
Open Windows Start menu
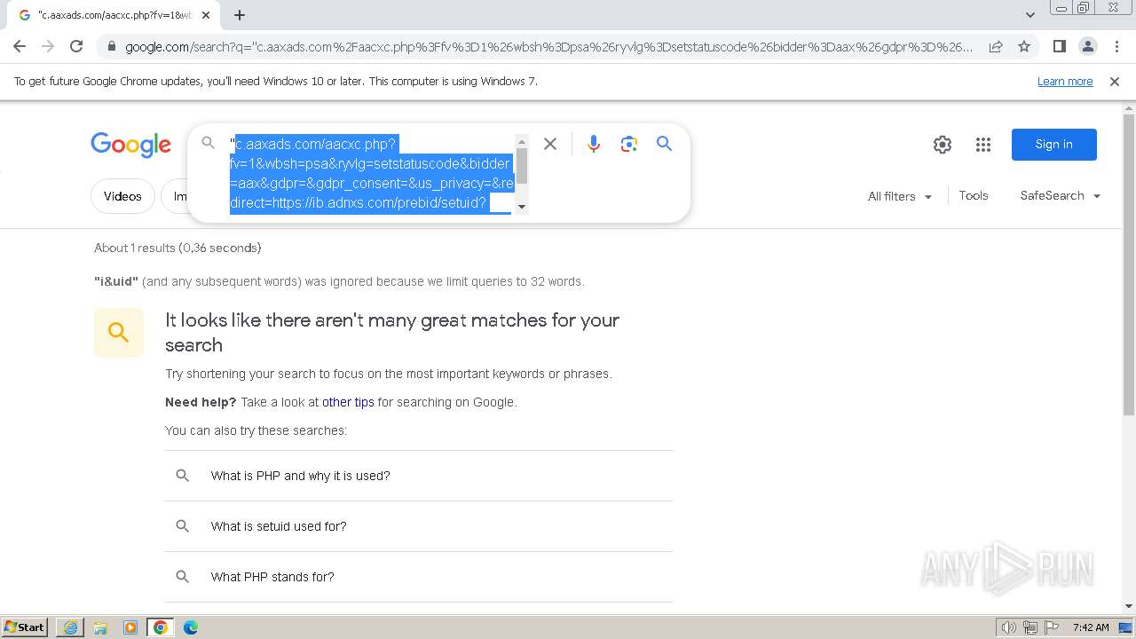coord(24,627)
